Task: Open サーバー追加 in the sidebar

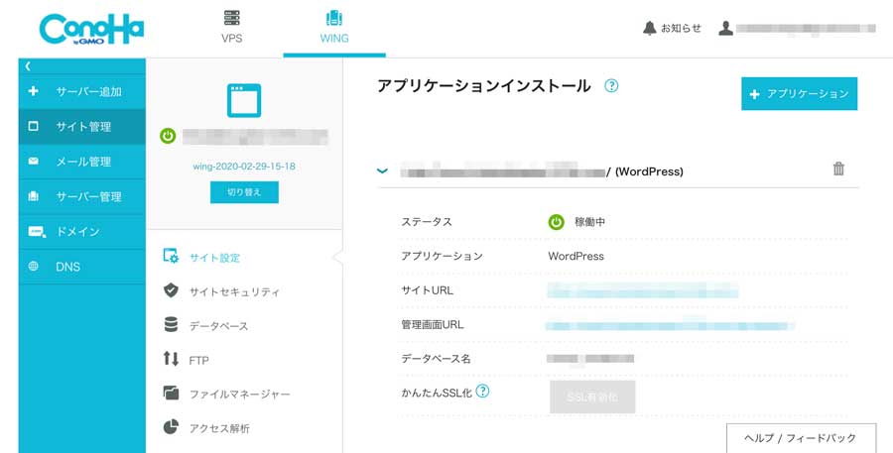Action: (x=82, y=91)
